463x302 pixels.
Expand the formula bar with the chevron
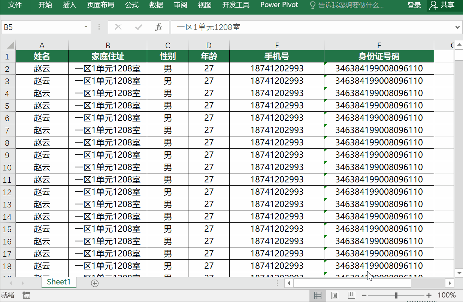tap(458, 27)
